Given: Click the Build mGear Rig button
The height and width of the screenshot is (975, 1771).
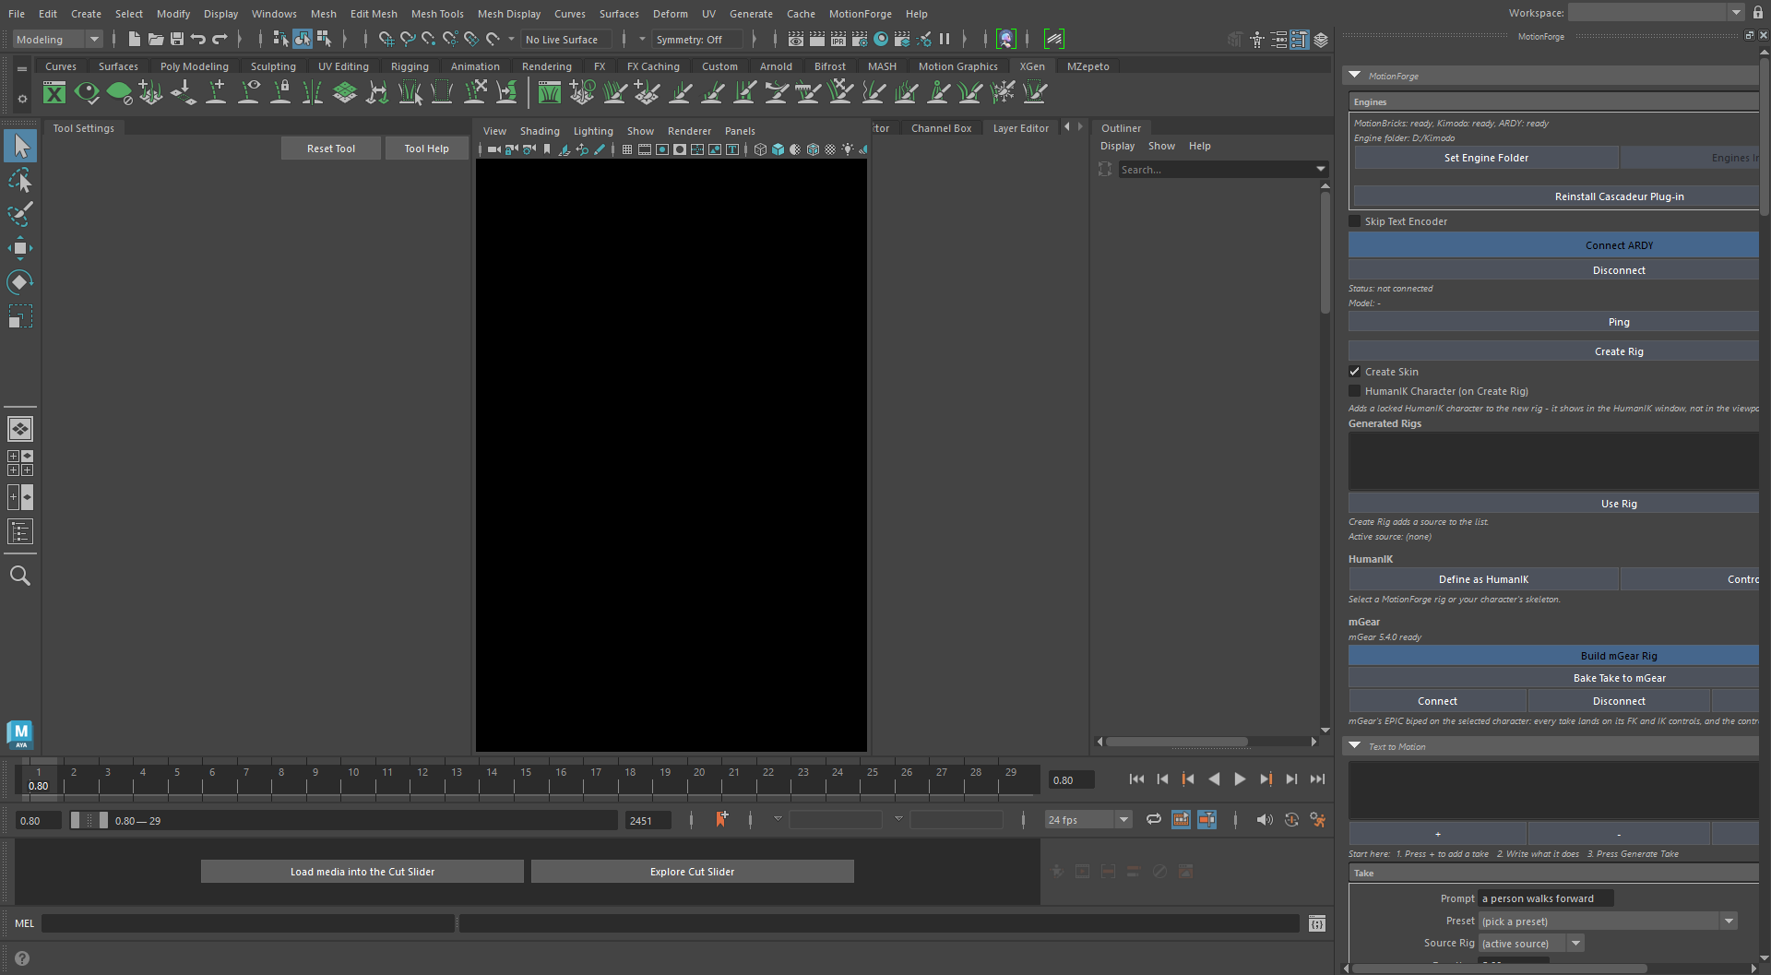Looking at the screenshot, I should pyautogui.click(x=1554, y=656).
